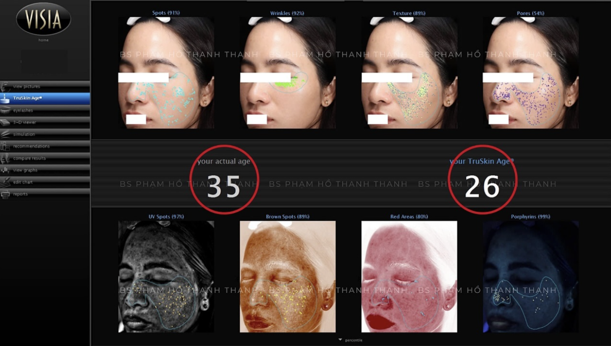The height and width of the screenshot is (346, 611).
Task: Click the 'Brown Spots (89%)' title
Action: click(x=288, y=217)
